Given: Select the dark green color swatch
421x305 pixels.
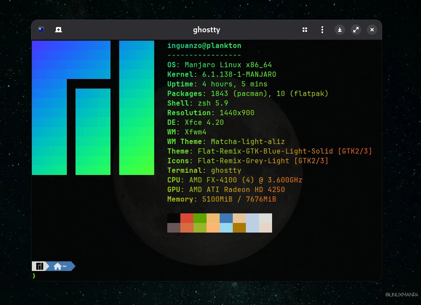Looking at the screenshot, I should tap(200, 218).
